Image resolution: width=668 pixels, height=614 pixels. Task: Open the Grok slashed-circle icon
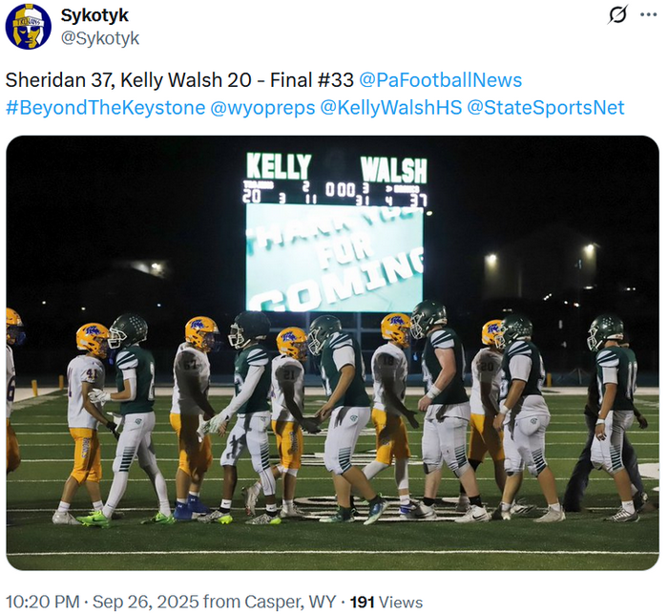[x=617, y=15]
